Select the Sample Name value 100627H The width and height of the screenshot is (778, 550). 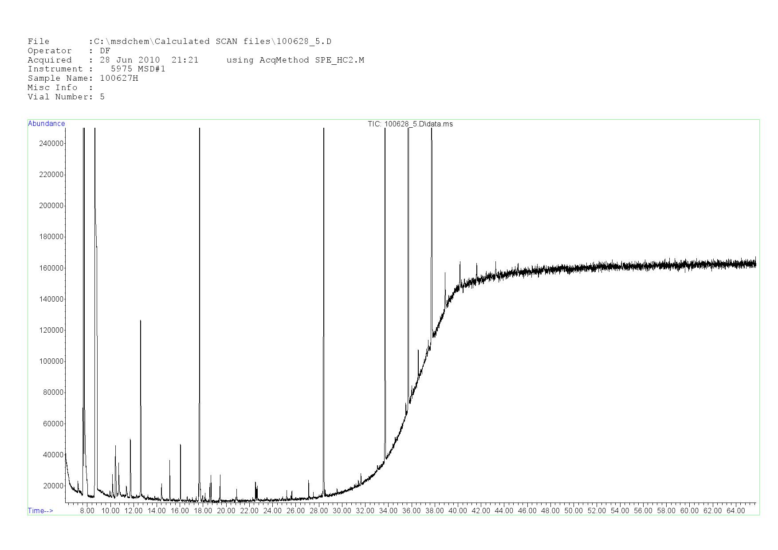pos(119,78)
